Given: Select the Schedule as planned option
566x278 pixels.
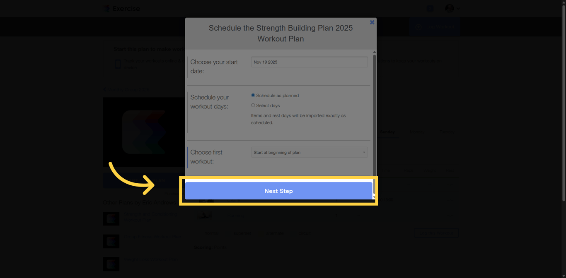Looking at the screenshot, I should tap(253, 96).
